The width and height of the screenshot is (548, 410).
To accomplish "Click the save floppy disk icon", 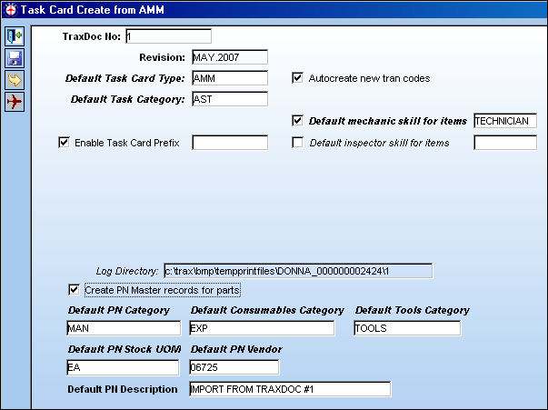I will (x=15, y=58).
